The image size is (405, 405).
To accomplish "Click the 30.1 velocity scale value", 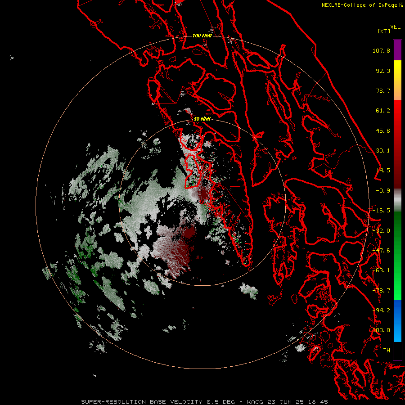I will [383, 151].
